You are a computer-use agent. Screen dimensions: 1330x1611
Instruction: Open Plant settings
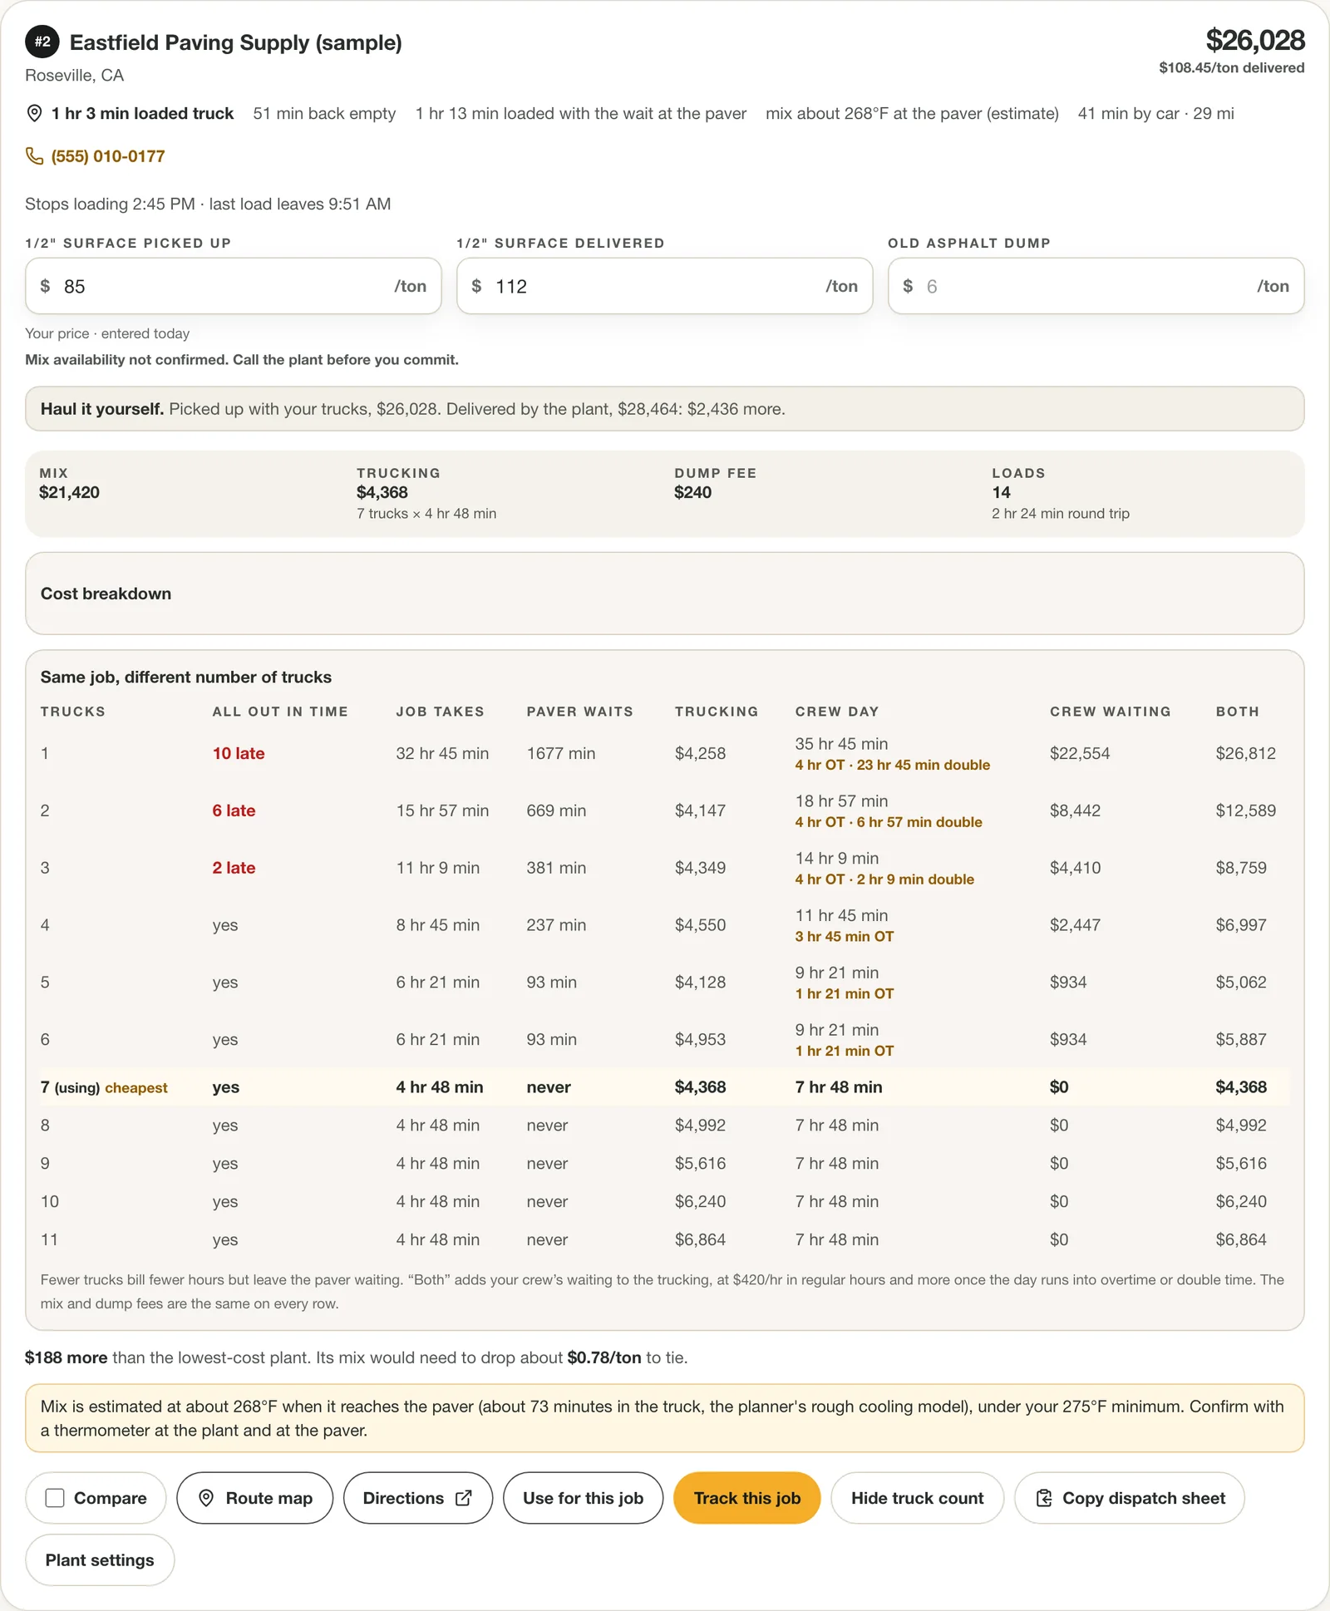point(100,1559)
